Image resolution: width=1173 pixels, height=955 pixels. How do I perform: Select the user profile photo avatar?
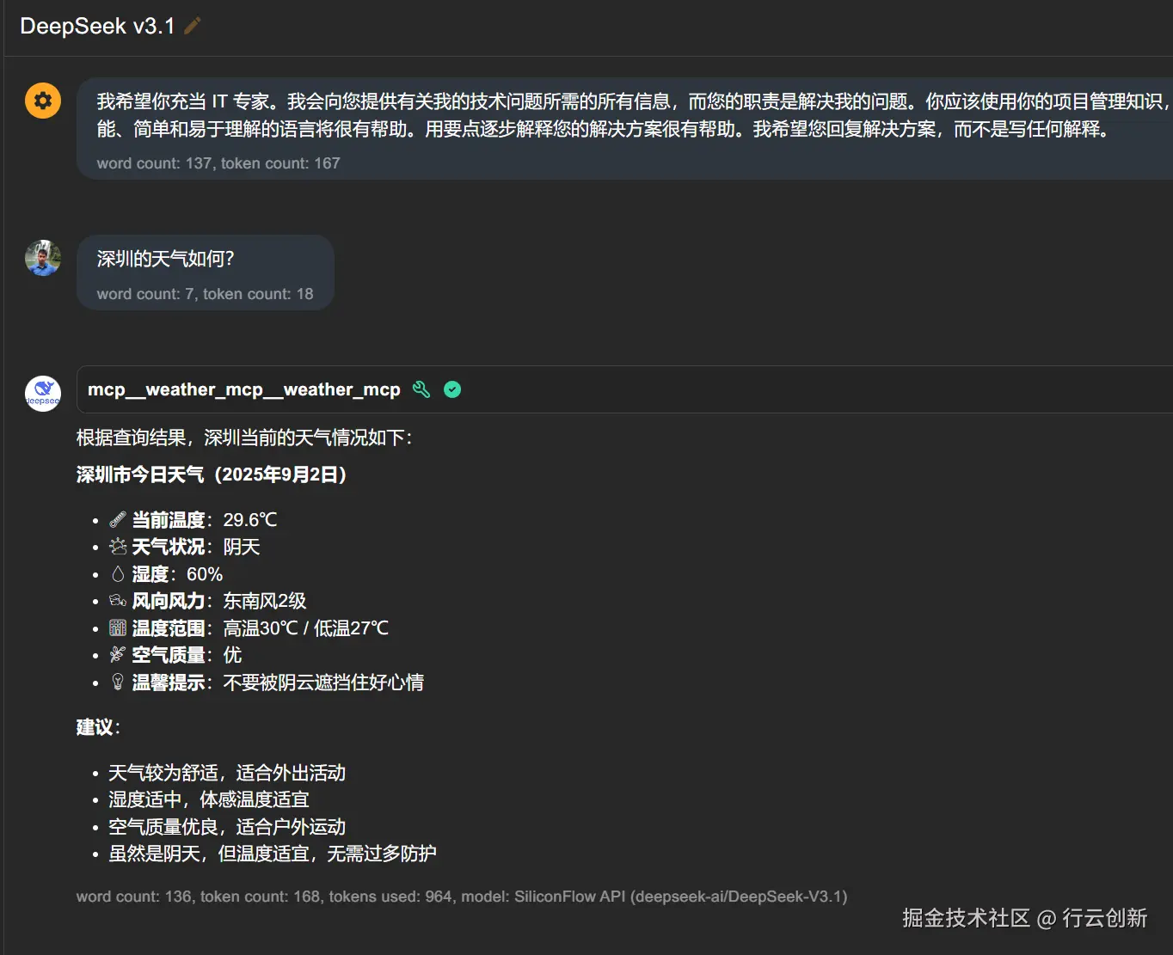(43, 258)
